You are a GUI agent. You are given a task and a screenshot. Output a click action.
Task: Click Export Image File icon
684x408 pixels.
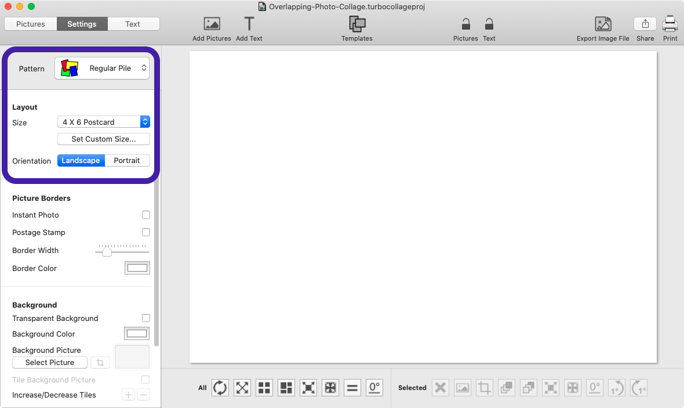pos(603,24)
